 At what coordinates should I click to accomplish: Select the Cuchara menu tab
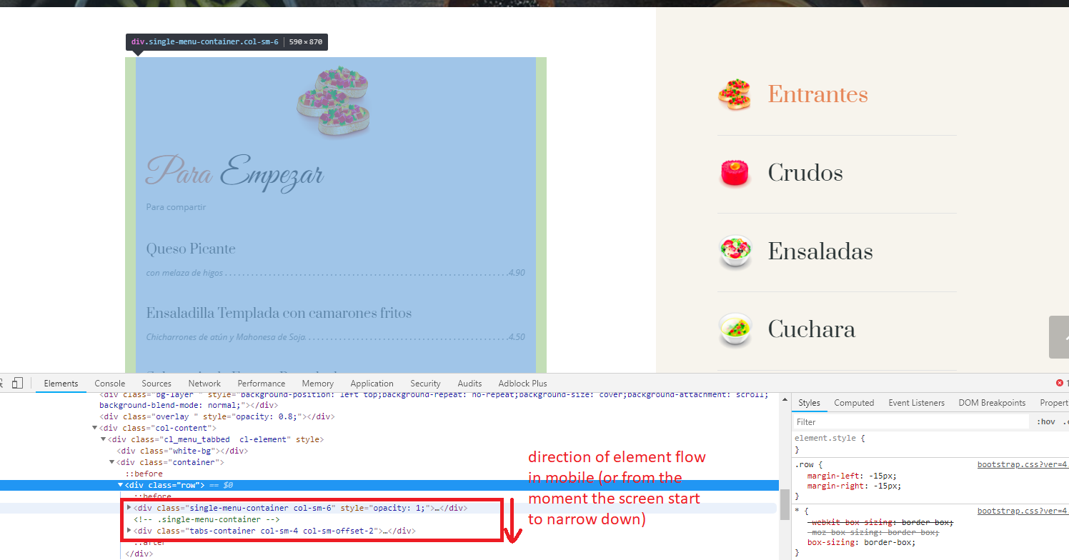coord(812,329)
